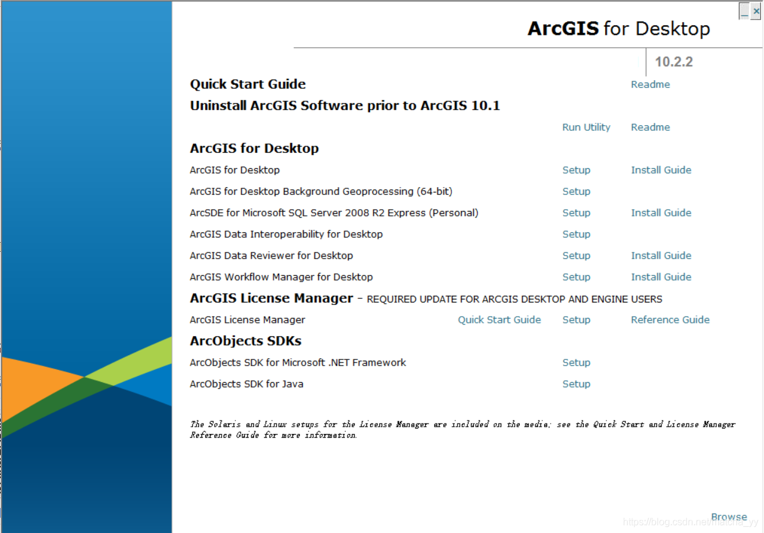The width and height of the screenshot is (764, 533).
Task: Click the bold 'ArcGIS for Desktop' section heading
Action: pos(255,149)
